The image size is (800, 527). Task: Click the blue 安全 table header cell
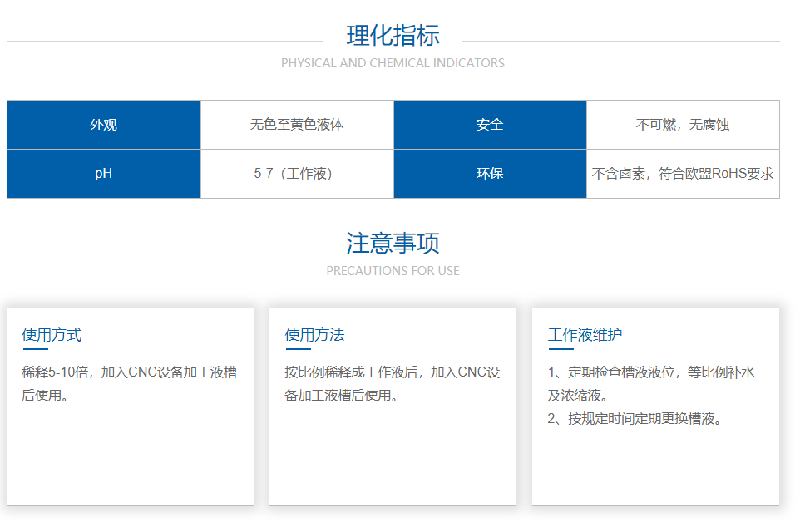tap(490, 125)
